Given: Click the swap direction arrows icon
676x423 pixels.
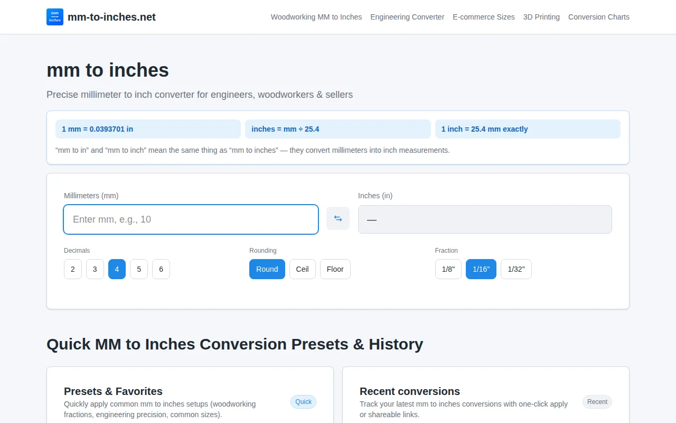Looking at the screenshot, I should pyautogui.click(x=338, y=218).
